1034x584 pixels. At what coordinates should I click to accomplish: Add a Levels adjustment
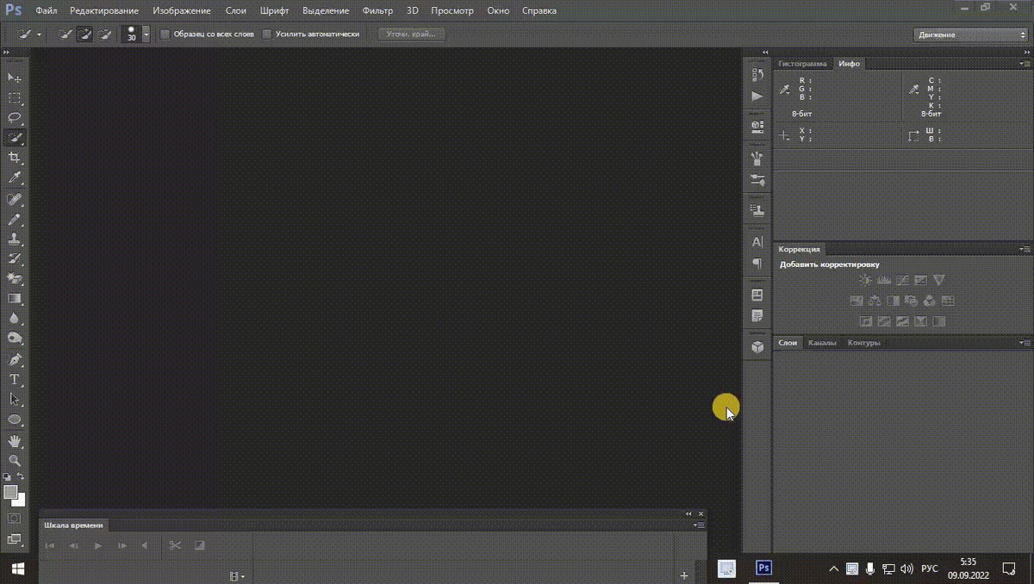884,280
